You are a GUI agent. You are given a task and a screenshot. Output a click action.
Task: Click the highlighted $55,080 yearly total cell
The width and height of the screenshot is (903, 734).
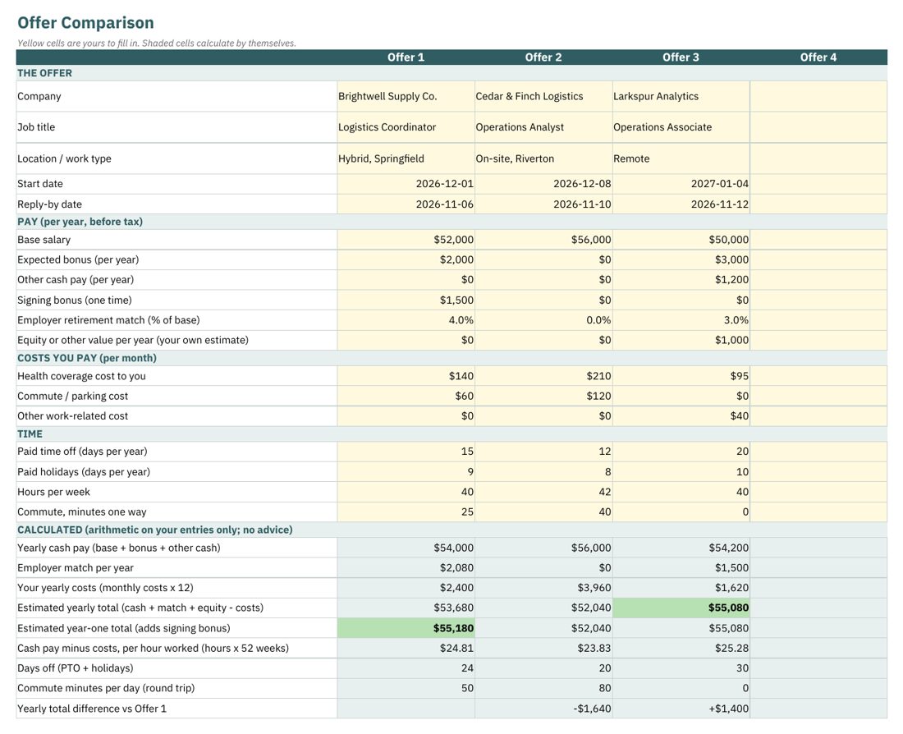pyautogui.click(x=681, y=608)
